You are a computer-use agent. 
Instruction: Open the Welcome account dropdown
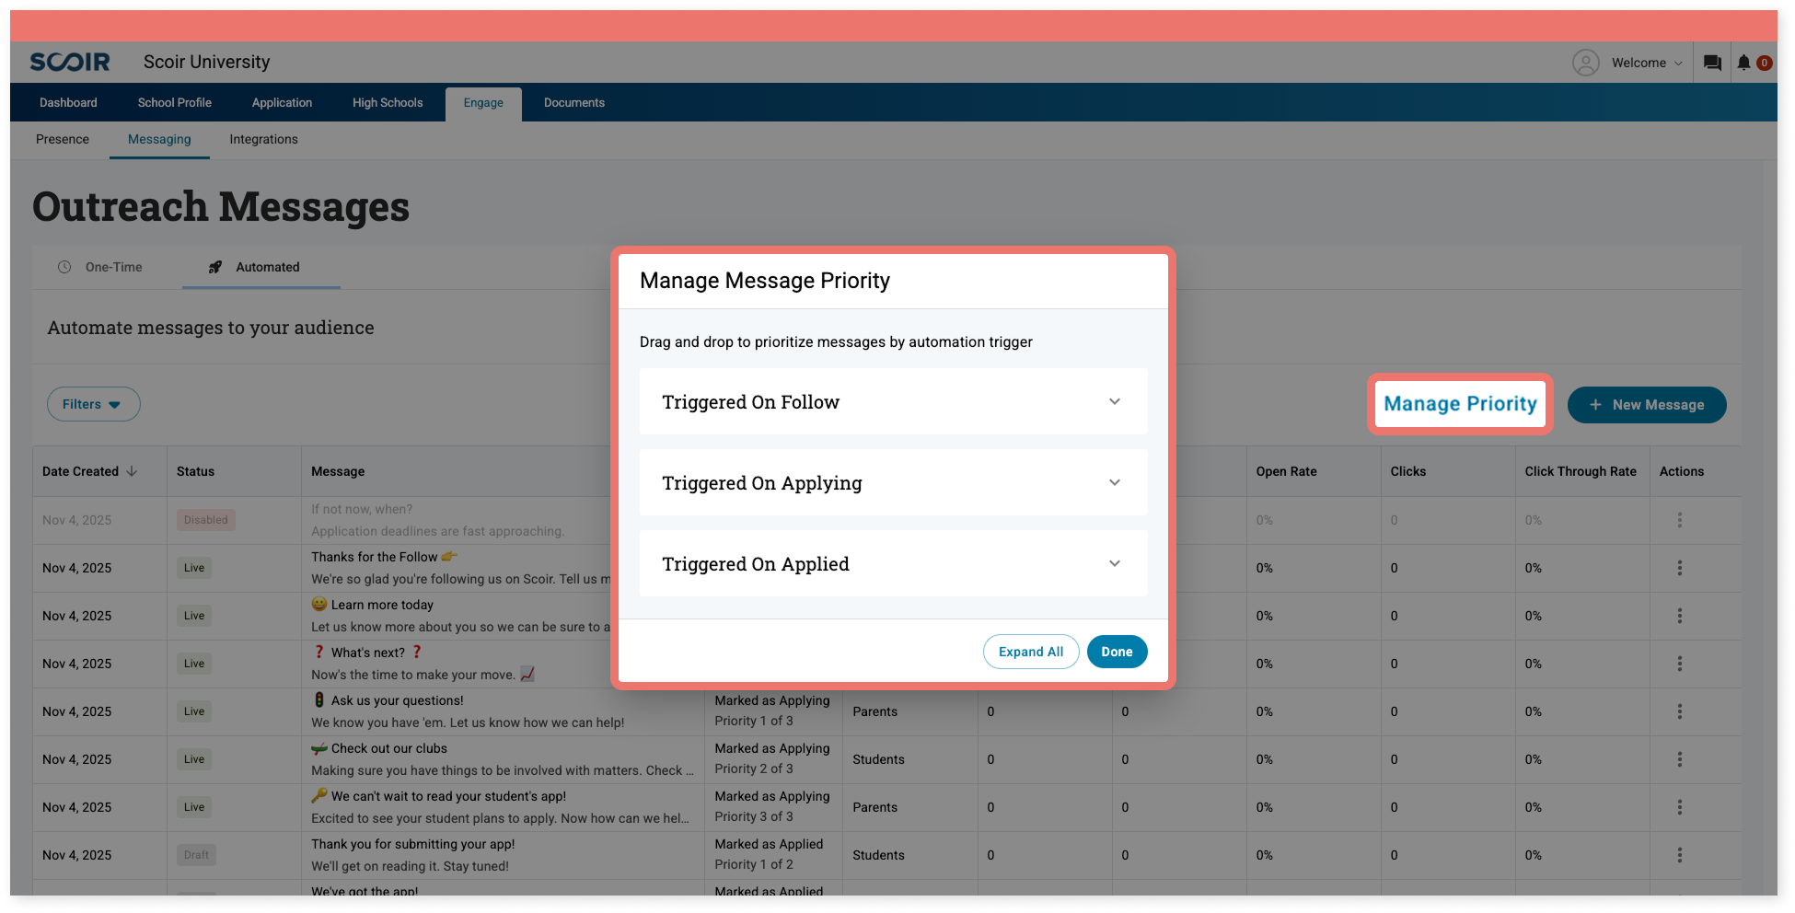(1648, 62)
